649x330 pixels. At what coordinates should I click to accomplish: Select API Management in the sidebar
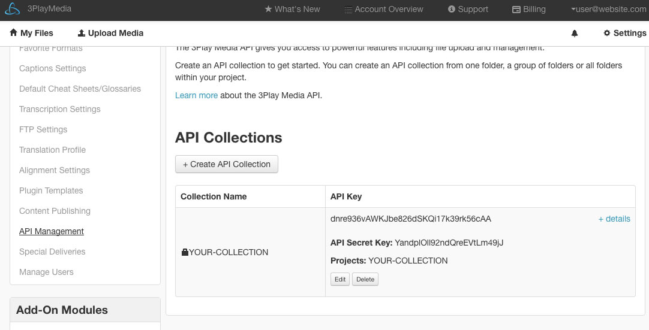52,231
